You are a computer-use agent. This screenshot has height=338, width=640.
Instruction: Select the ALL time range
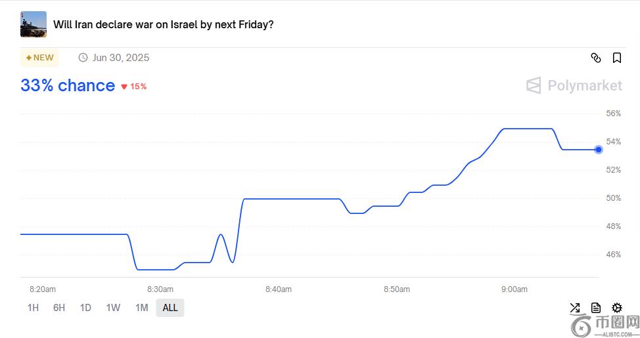[170, 308]
